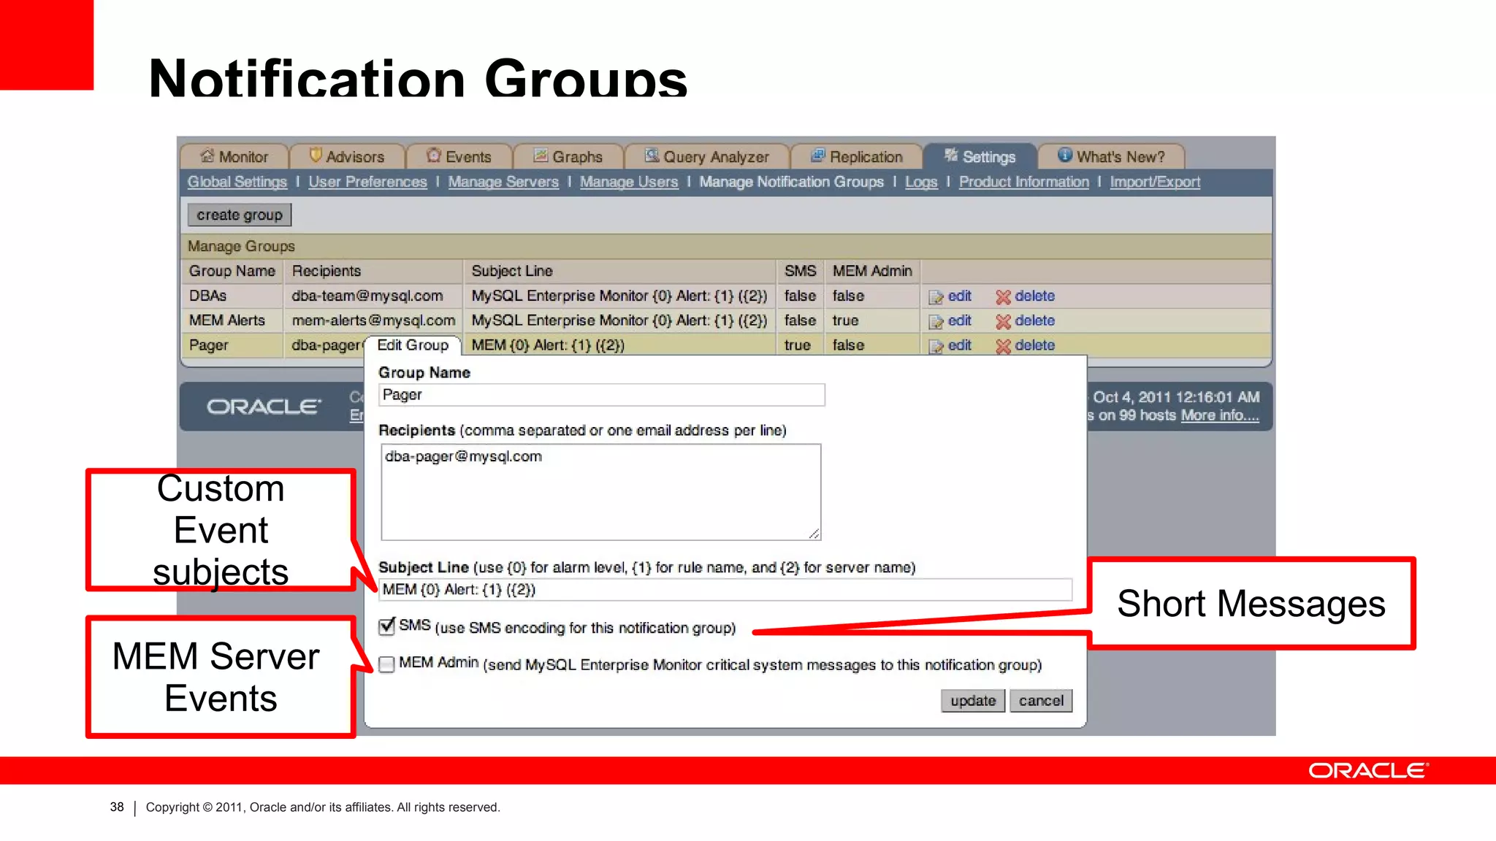Click the resize handle of Recipients box
This screenshot has height=841, width=1496.
814,534
